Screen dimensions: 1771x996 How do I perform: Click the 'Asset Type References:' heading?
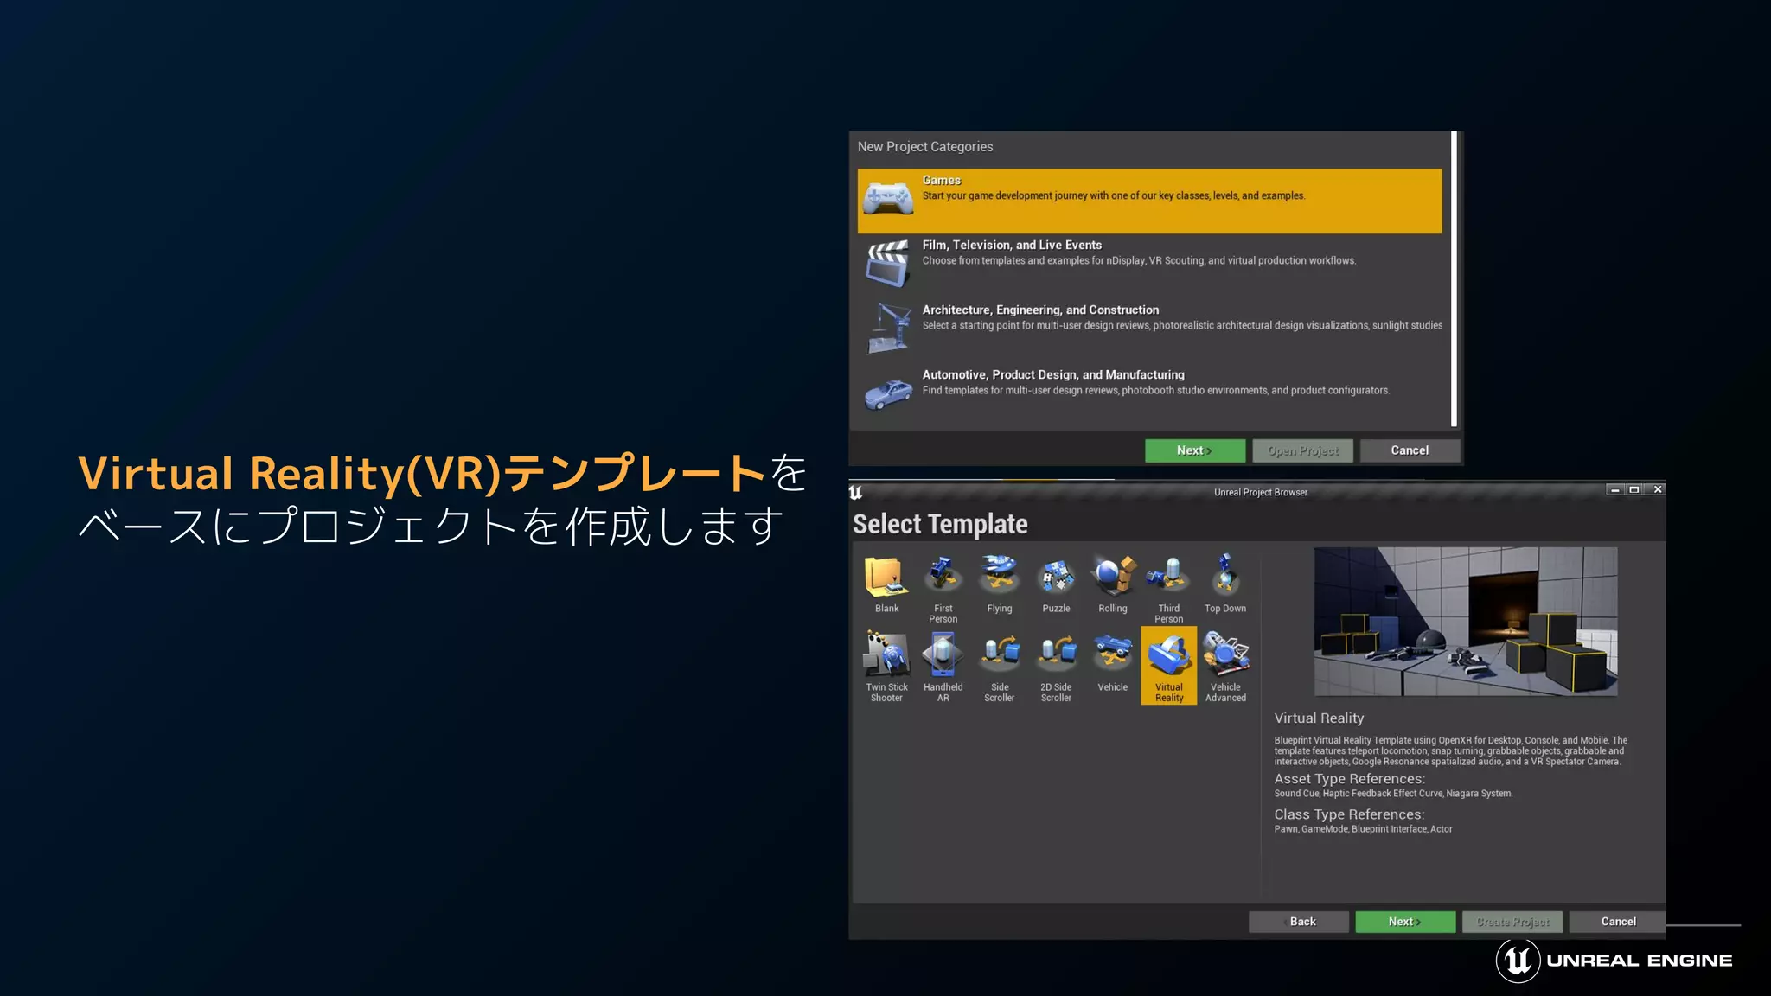(x=1349, y=779)
